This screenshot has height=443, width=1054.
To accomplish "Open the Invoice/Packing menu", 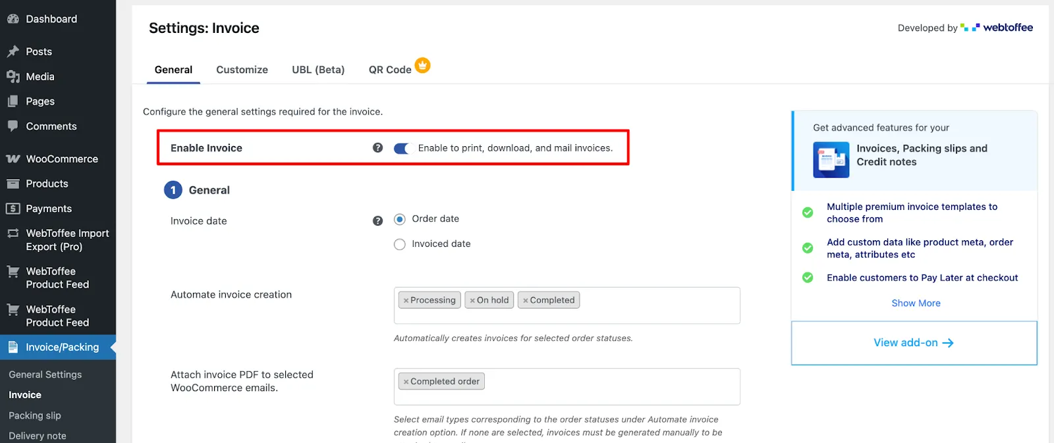I will click(58, 347).
